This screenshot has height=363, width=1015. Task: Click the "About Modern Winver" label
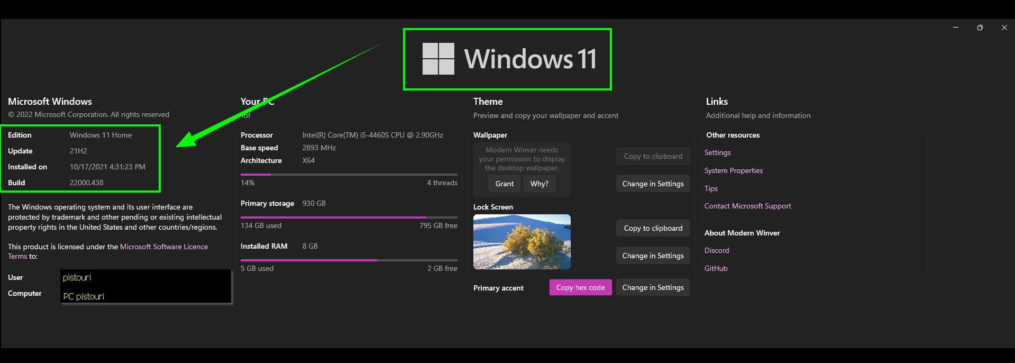pyautogui.click(x=742, y=233)
